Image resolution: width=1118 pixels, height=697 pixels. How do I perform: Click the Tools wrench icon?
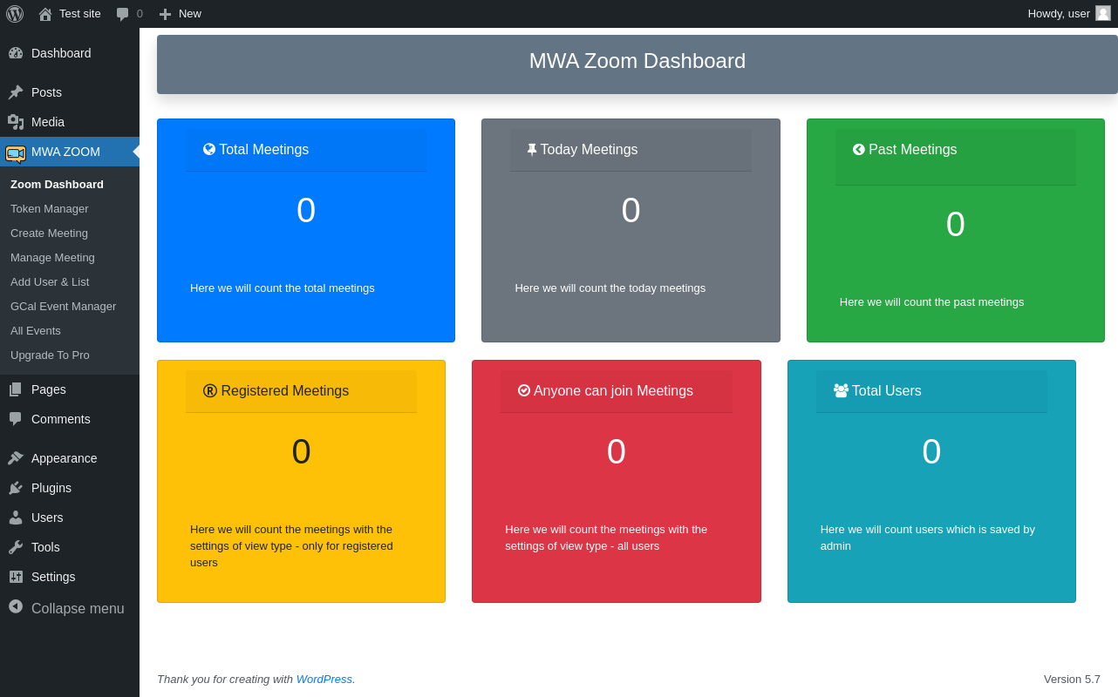(x=16, y=547)
